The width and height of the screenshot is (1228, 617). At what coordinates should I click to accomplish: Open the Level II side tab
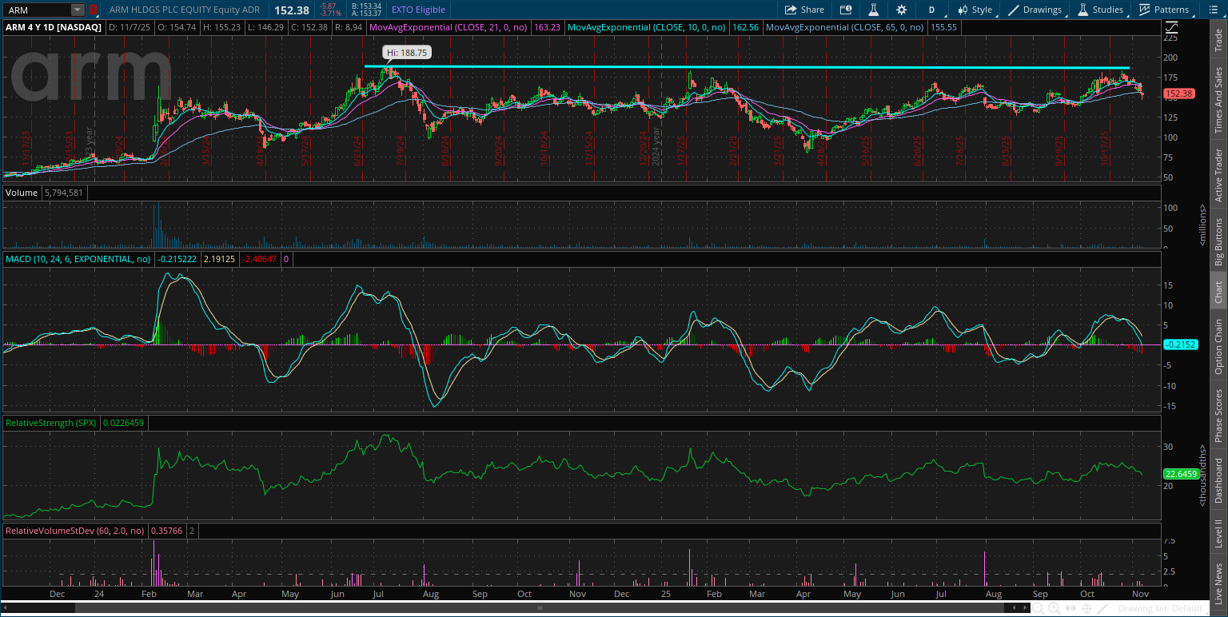[1218, 533]
